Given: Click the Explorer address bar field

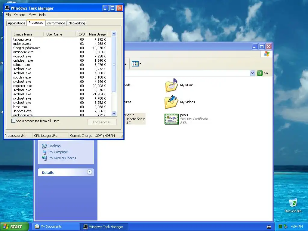Looking at the screenshot, I should point(187,73).
